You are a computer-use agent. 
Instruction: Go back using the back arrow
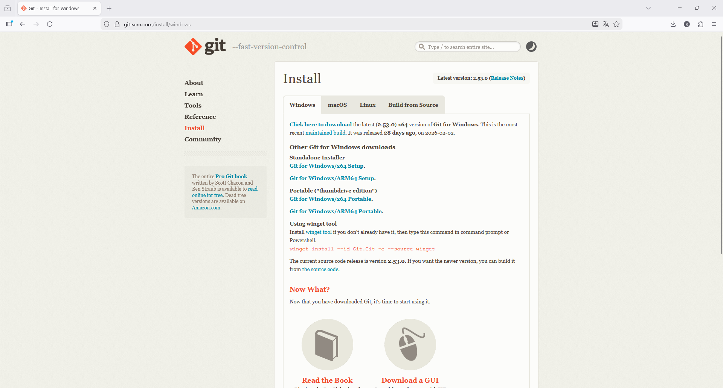(x=23, y=24)
